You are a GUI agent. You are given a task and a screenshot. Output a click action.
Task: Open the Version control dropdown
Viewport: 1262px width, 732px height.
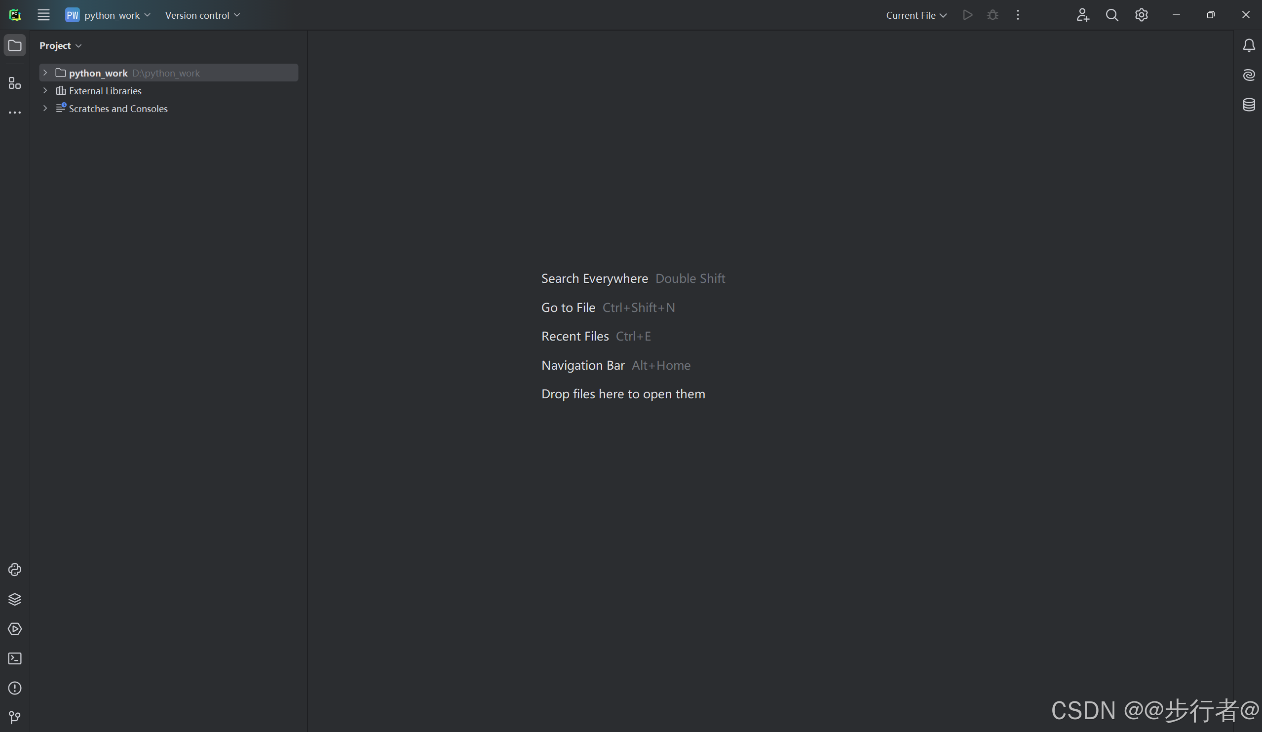pos(202,15)
